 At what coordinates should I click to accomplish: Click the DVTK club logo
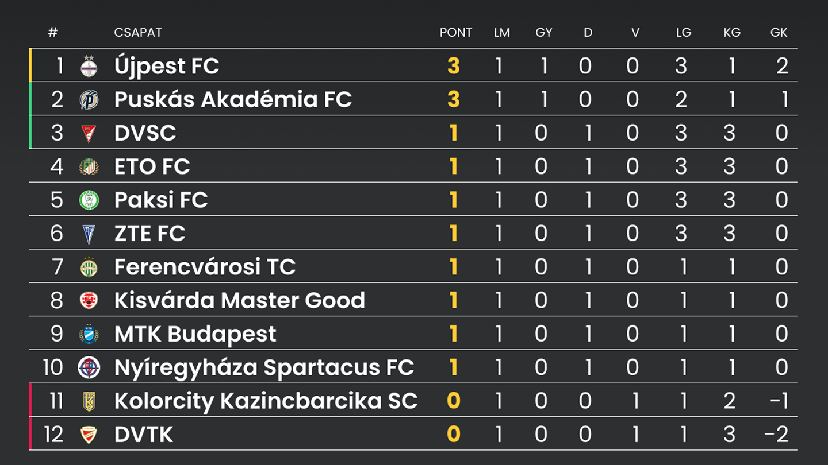click(x=89, y=435)
